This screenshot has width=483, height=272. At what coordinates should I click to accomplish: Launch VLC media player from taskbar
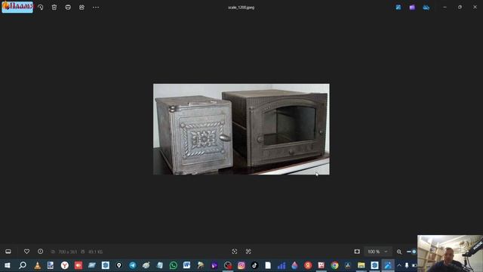tap(37, 265)
